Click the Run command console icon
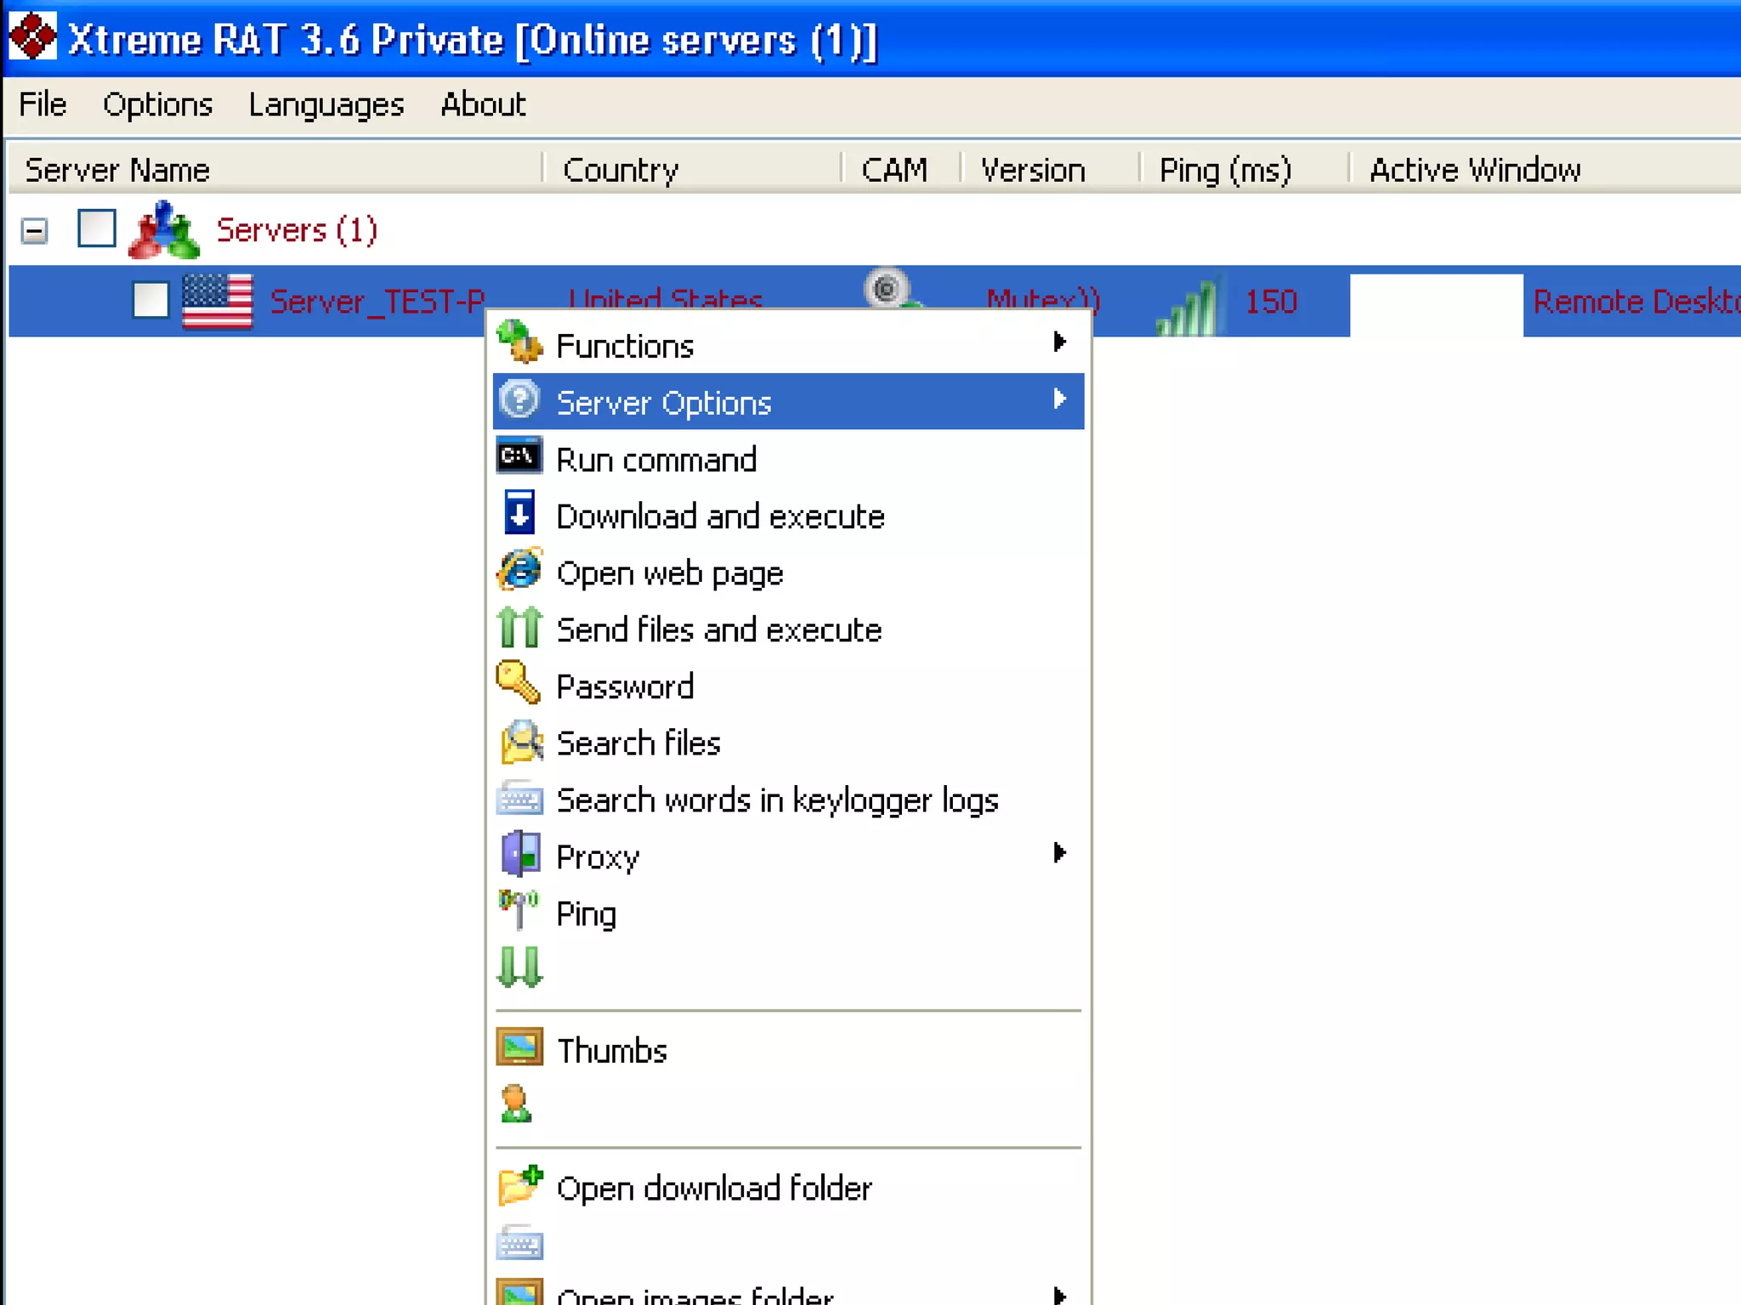Viewport: 1741px width, 1305px height. pyautogui.click(x=519, y=457)
